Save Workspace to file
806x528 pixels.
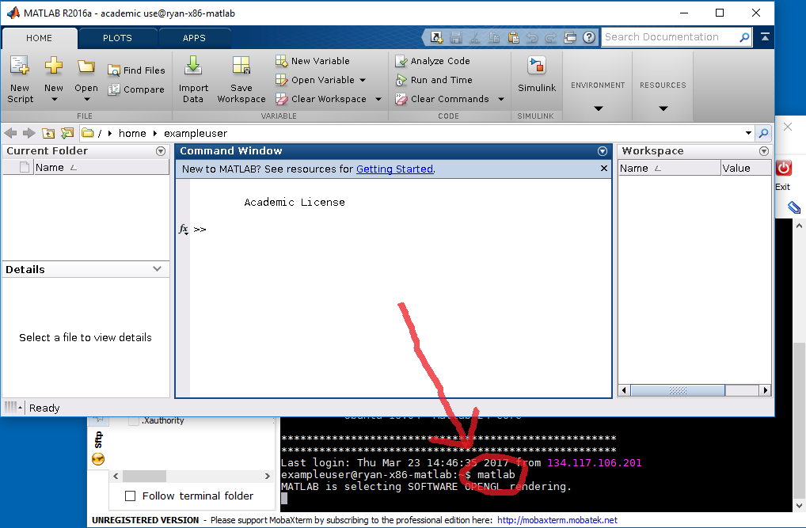coord(241,80)
